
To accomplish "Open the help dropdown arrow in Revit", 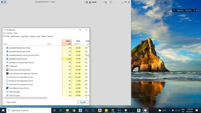I will point(113,2).
